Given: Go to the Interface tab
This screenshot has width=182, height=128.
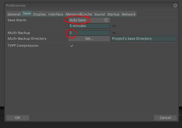Looking at the screenshot, I should pos(56,14).
